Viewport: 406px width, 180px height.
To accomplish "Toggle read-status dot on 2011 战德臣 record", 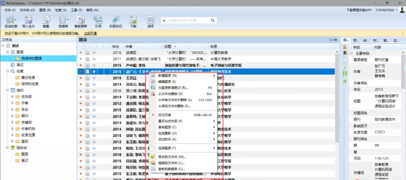I will click(x=80, y=59).
